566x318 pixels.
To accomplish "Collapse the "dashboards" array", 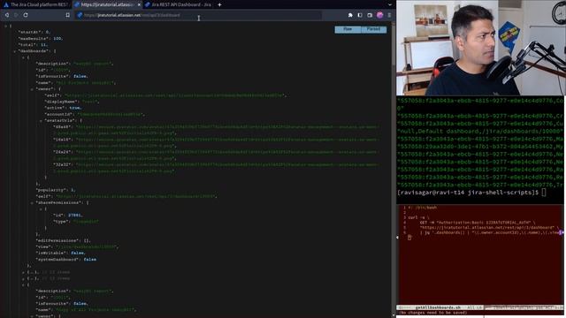I will [x=14, y=51].
